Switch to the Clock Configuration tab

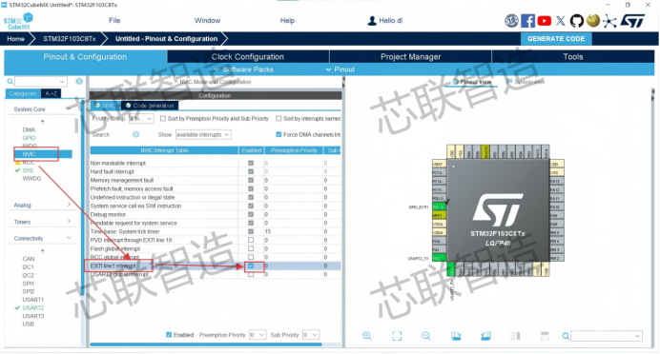248,57
